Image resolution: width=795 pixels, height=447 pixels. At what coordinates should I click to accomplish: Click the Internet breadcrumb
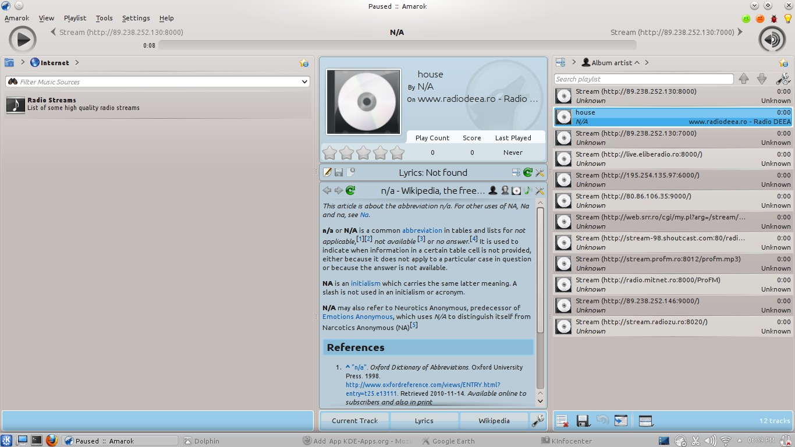pos(49,62)
